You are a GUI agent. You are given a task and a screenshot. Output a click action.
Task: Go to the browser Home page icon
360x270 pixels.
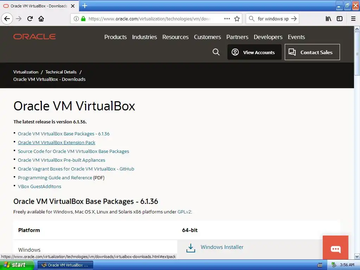tap(41, 19)
